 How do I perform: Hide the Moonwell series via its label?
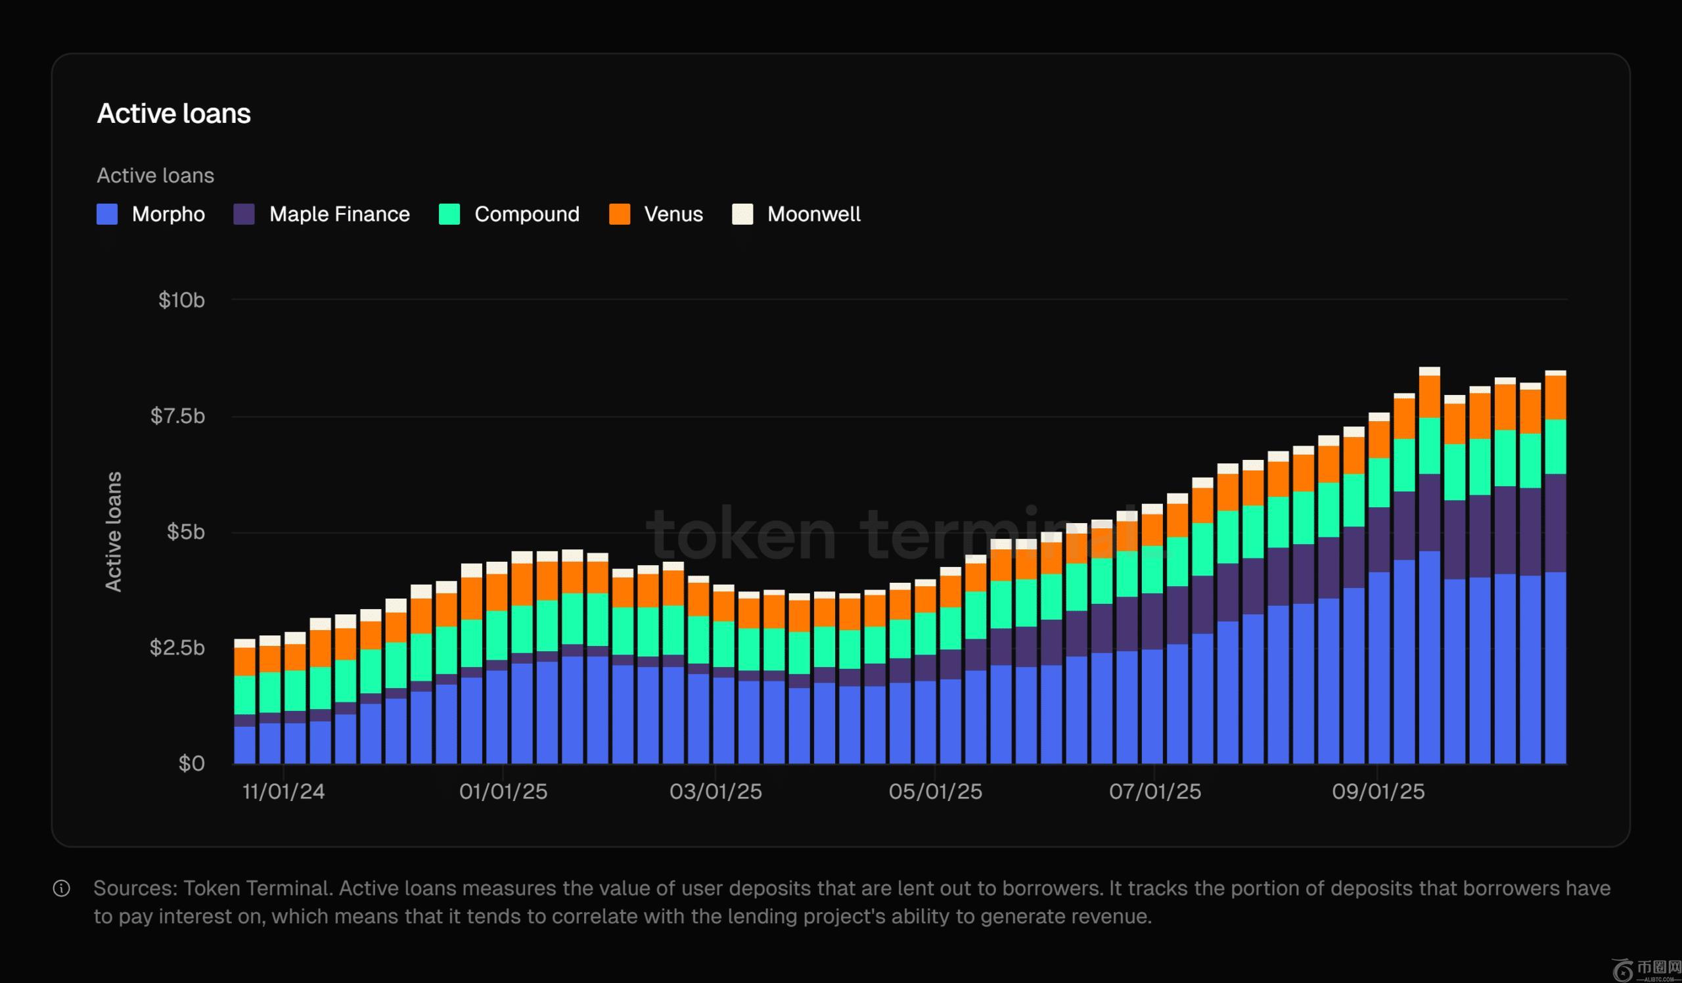[x=813, y=214]
